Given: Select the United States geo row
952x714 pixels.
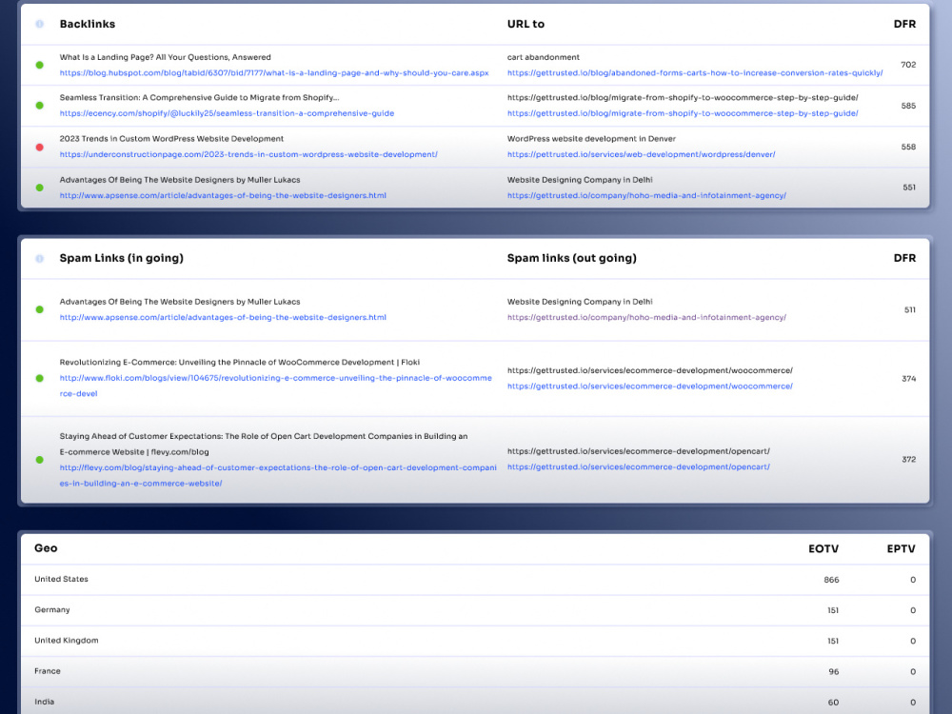Looking at the screenshot, I should tap(475, 579).
